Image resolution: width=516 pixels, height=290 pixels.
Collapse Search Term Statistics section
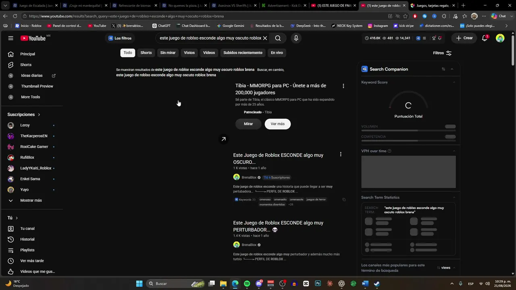point(454,197)
